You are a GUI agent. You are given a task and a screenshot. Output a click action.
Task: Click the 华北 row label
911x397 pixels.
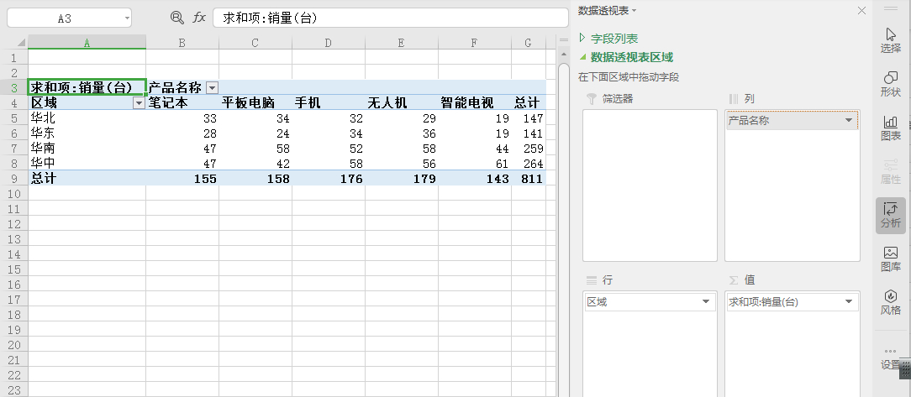point(87,118)
